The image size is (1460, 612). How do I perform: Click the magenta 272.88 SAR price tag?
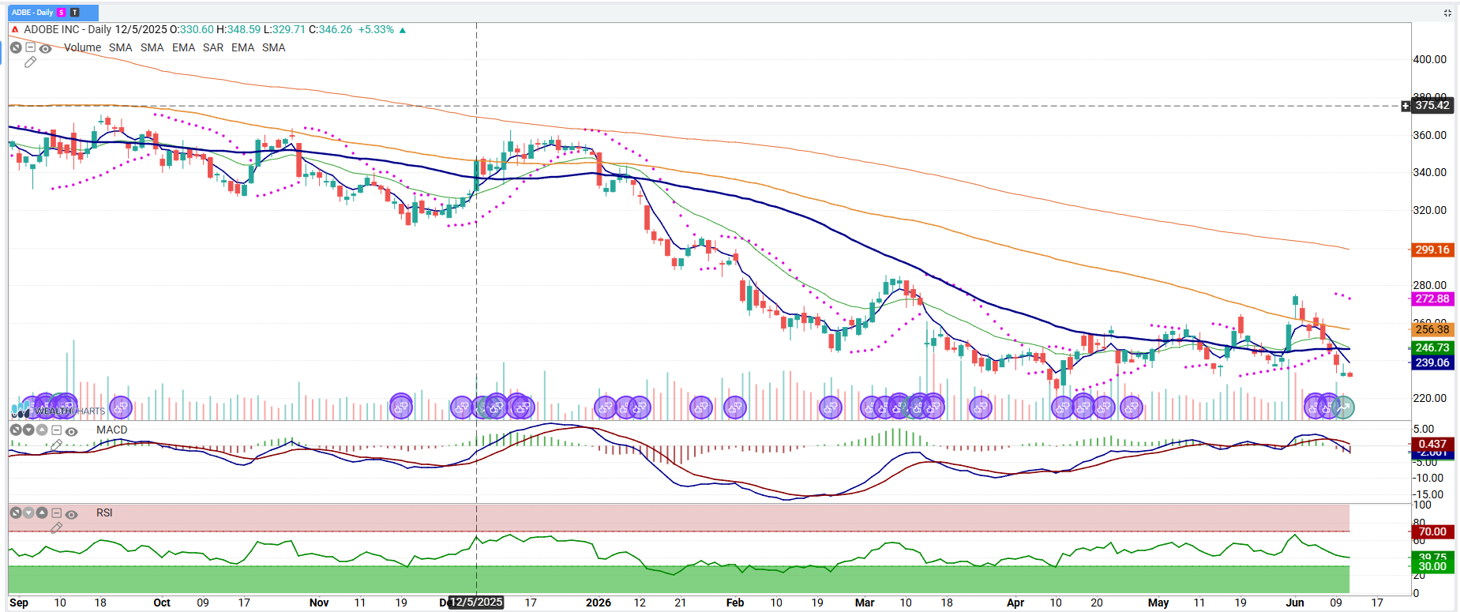pos(1432,298)
